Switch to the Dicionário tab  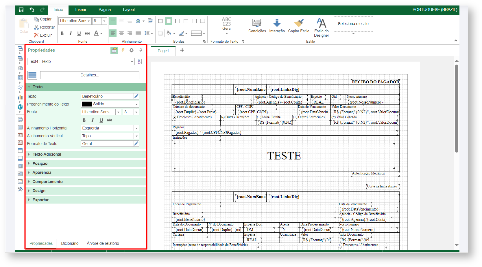(x=70, y=243)
